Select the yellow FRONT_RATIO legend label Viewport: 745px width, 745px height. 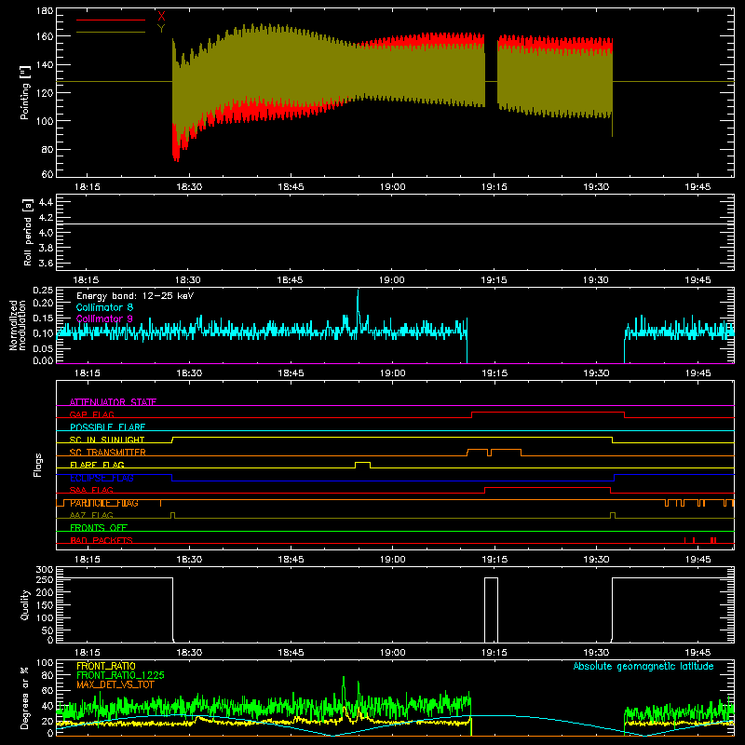point(106,666)
